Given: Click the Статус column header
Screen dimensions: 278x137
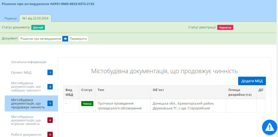Looking at the screenshot, I should coord(87,90).
